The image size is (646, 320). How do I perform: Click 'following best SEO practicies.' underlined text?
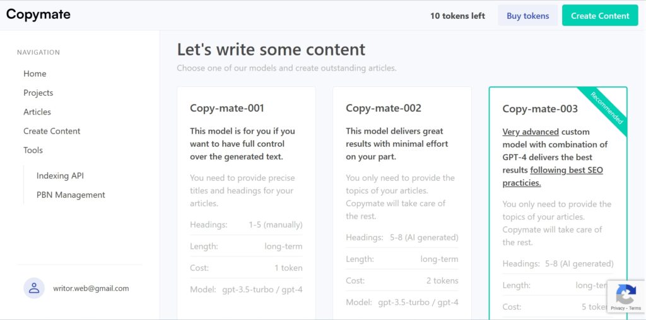click(553, 176)
